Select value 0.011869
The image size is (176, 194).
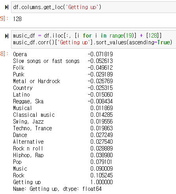tap(101, 108)
